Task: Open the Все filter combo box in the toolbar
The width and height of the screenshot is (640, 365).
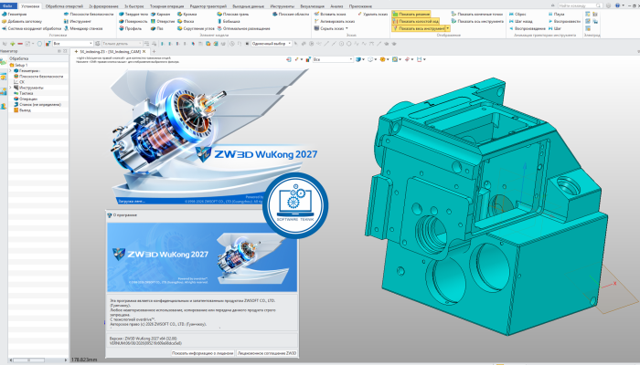Action: (x=72, y=44)
